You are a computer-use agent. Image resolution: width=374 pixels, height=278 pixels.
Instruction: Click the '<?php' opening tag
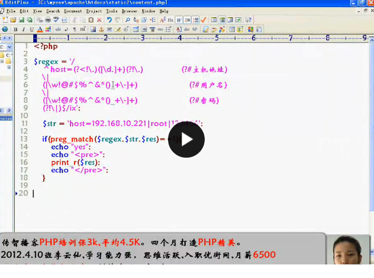pyautogui.click(x=46, y=46)
